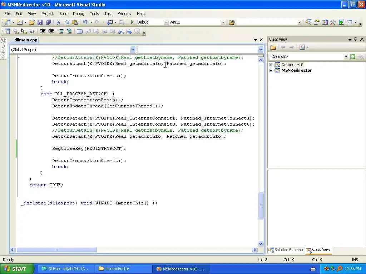Open the Object Browser toolbar icon
The height and width of the screenshot is (274, 366).
pos(325,22)
